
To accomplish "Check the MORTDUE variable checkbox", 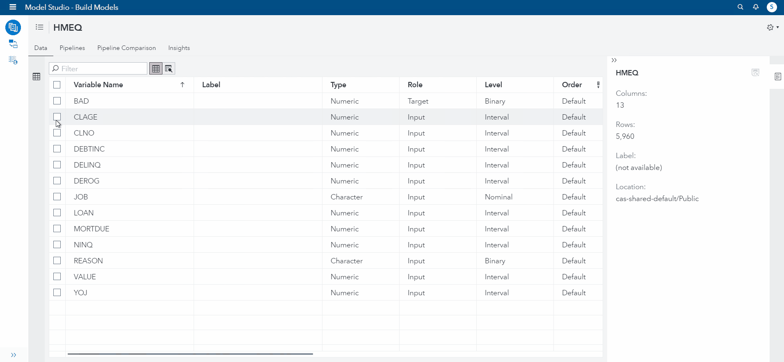I will tap(57, 229).
